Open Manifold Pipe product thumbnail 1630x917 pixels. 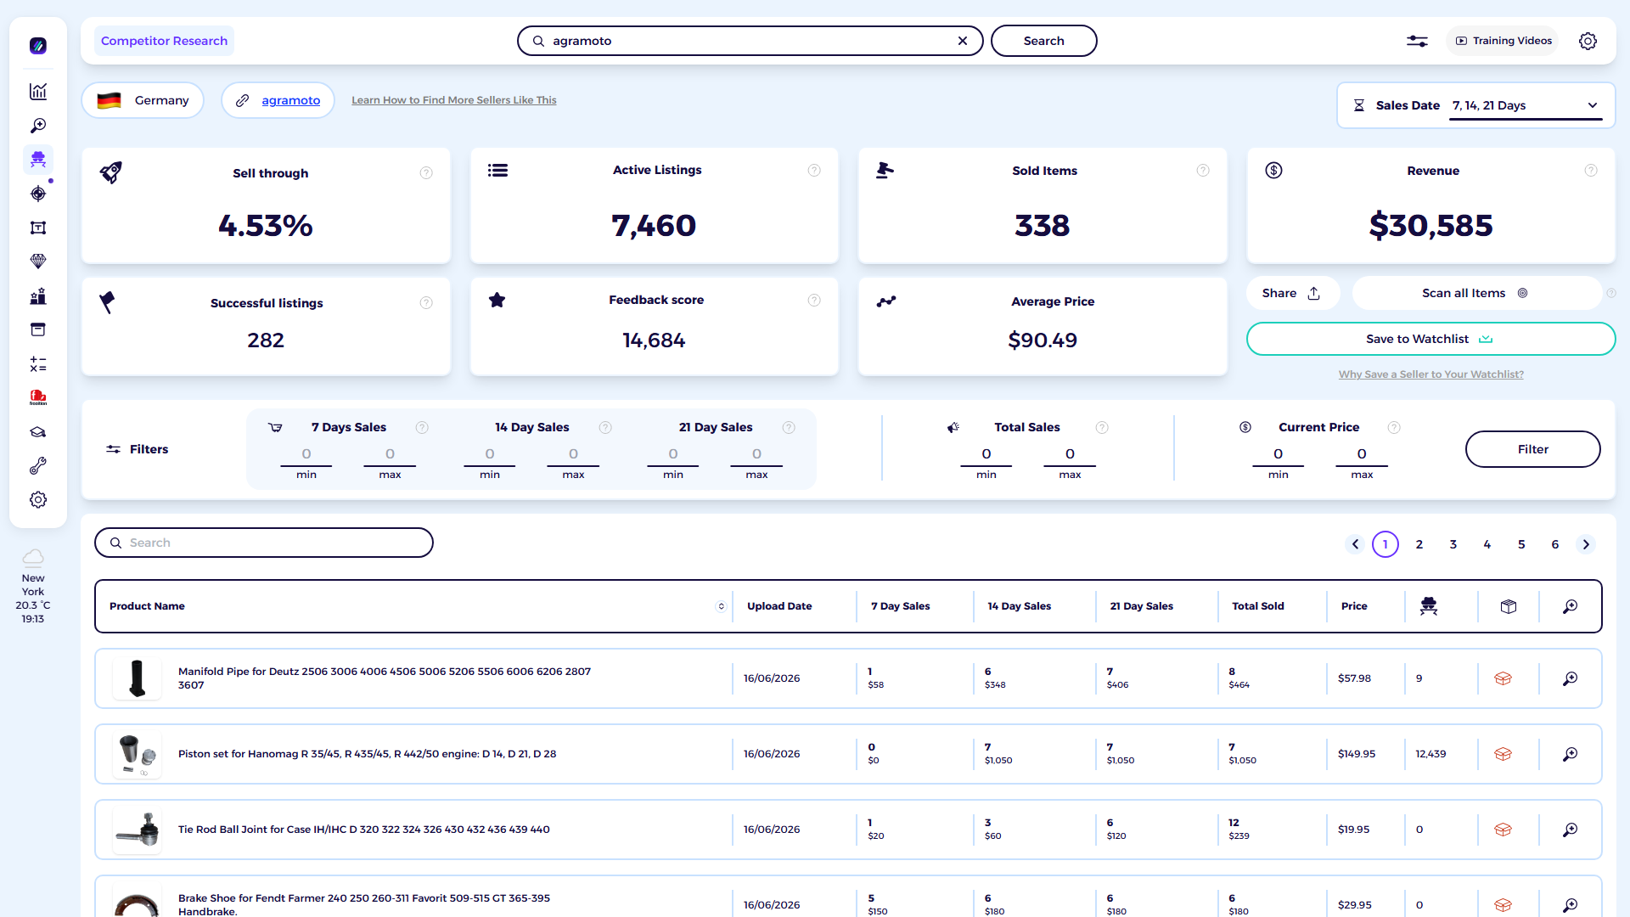(x=137, y=678)
